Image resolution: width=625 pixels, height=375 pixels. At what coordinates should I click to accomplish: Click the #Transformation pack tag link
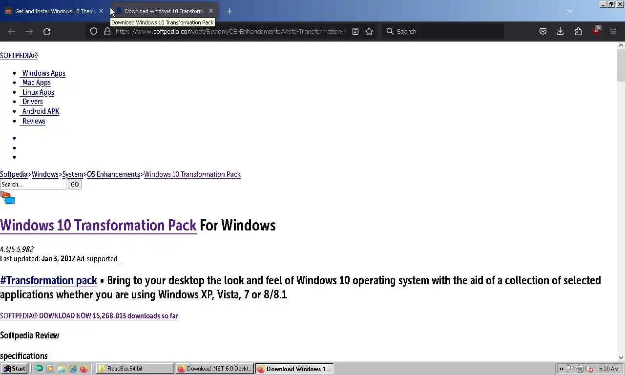click(x=48, y=280)
